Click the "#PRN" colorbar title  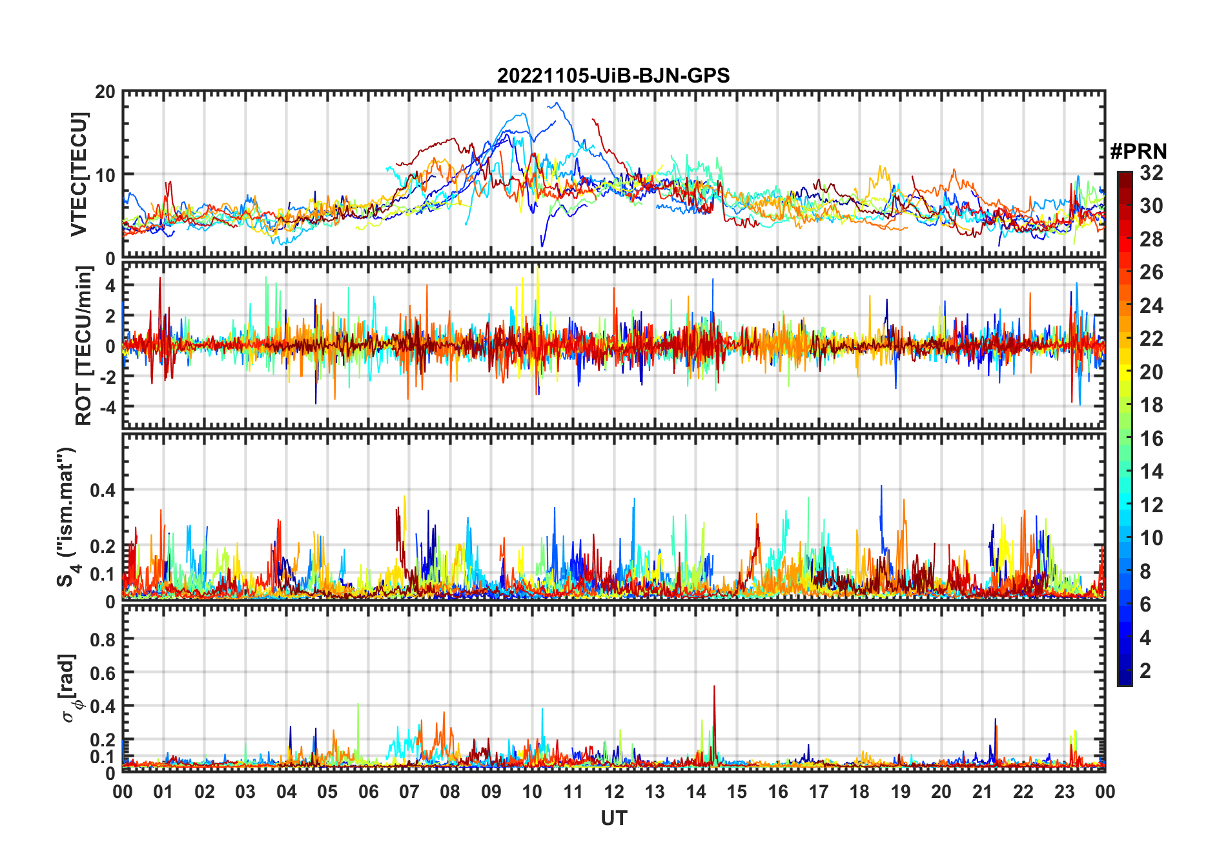[1138, 152]
